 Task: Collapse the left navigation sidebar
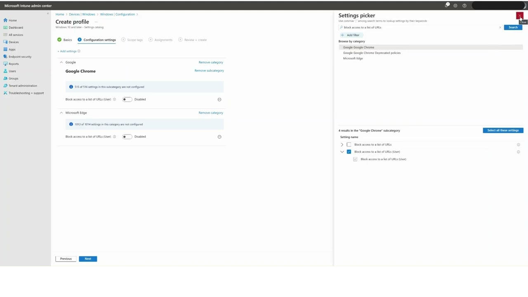47,14
